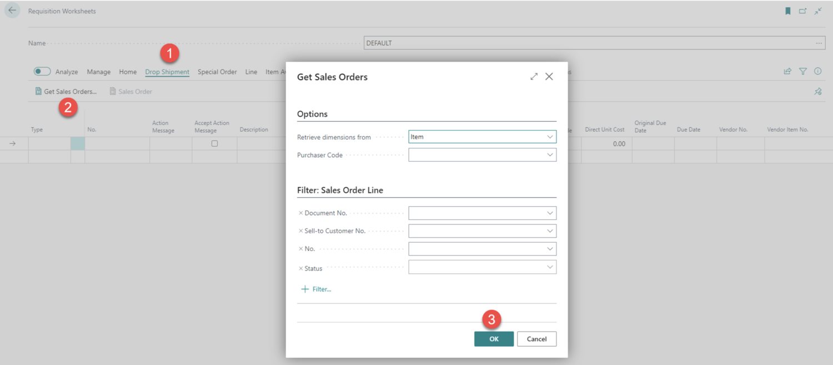Expand the Purchaser Code dropdown
Screen dimensions: 833x365
click(x=550, y=154)
